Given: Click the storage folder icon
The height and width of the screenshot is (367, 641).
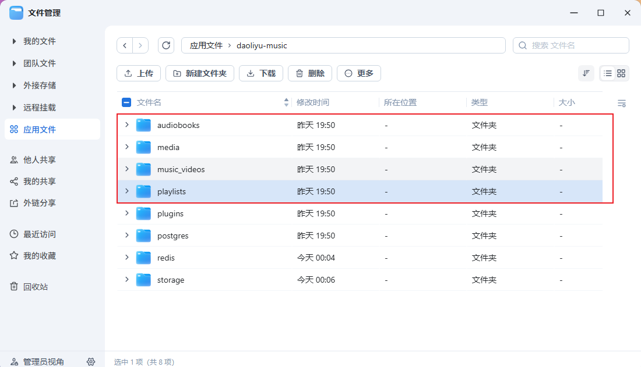Looking at the screenshot, I should tap(143, 280).
